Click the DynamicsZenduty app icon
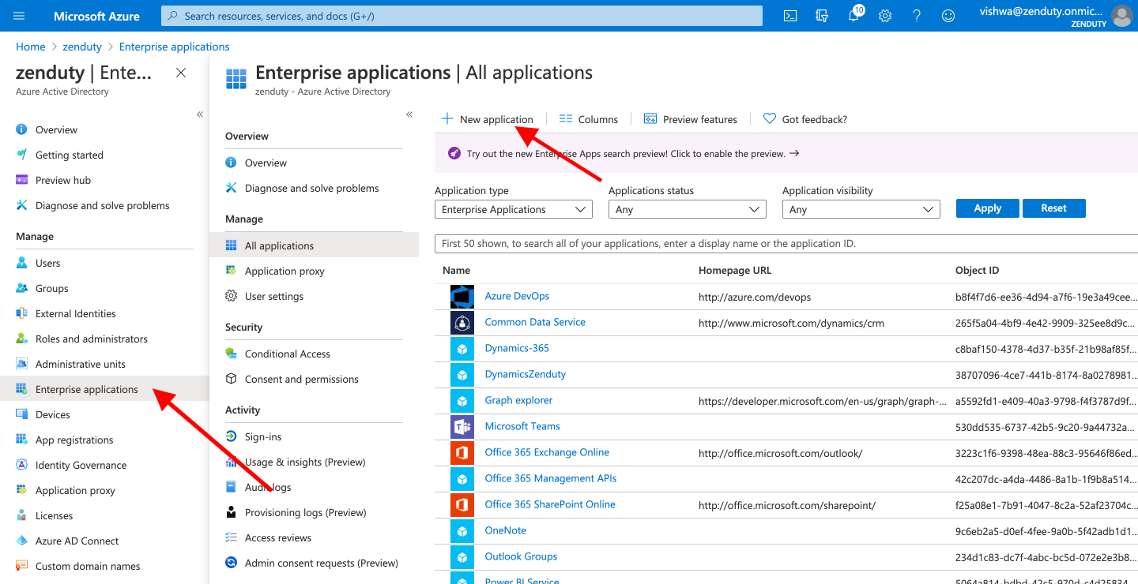Image resolution: width=1138 pixels, height=584 pixels. point(462,375)
